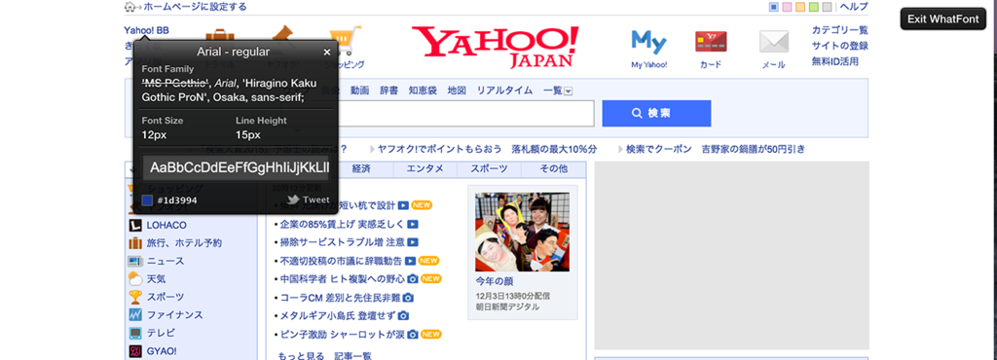Open headline 中国科学者 ヒト複製への野心
Viewport: 997px width, 360px height.
coord(342,278)
